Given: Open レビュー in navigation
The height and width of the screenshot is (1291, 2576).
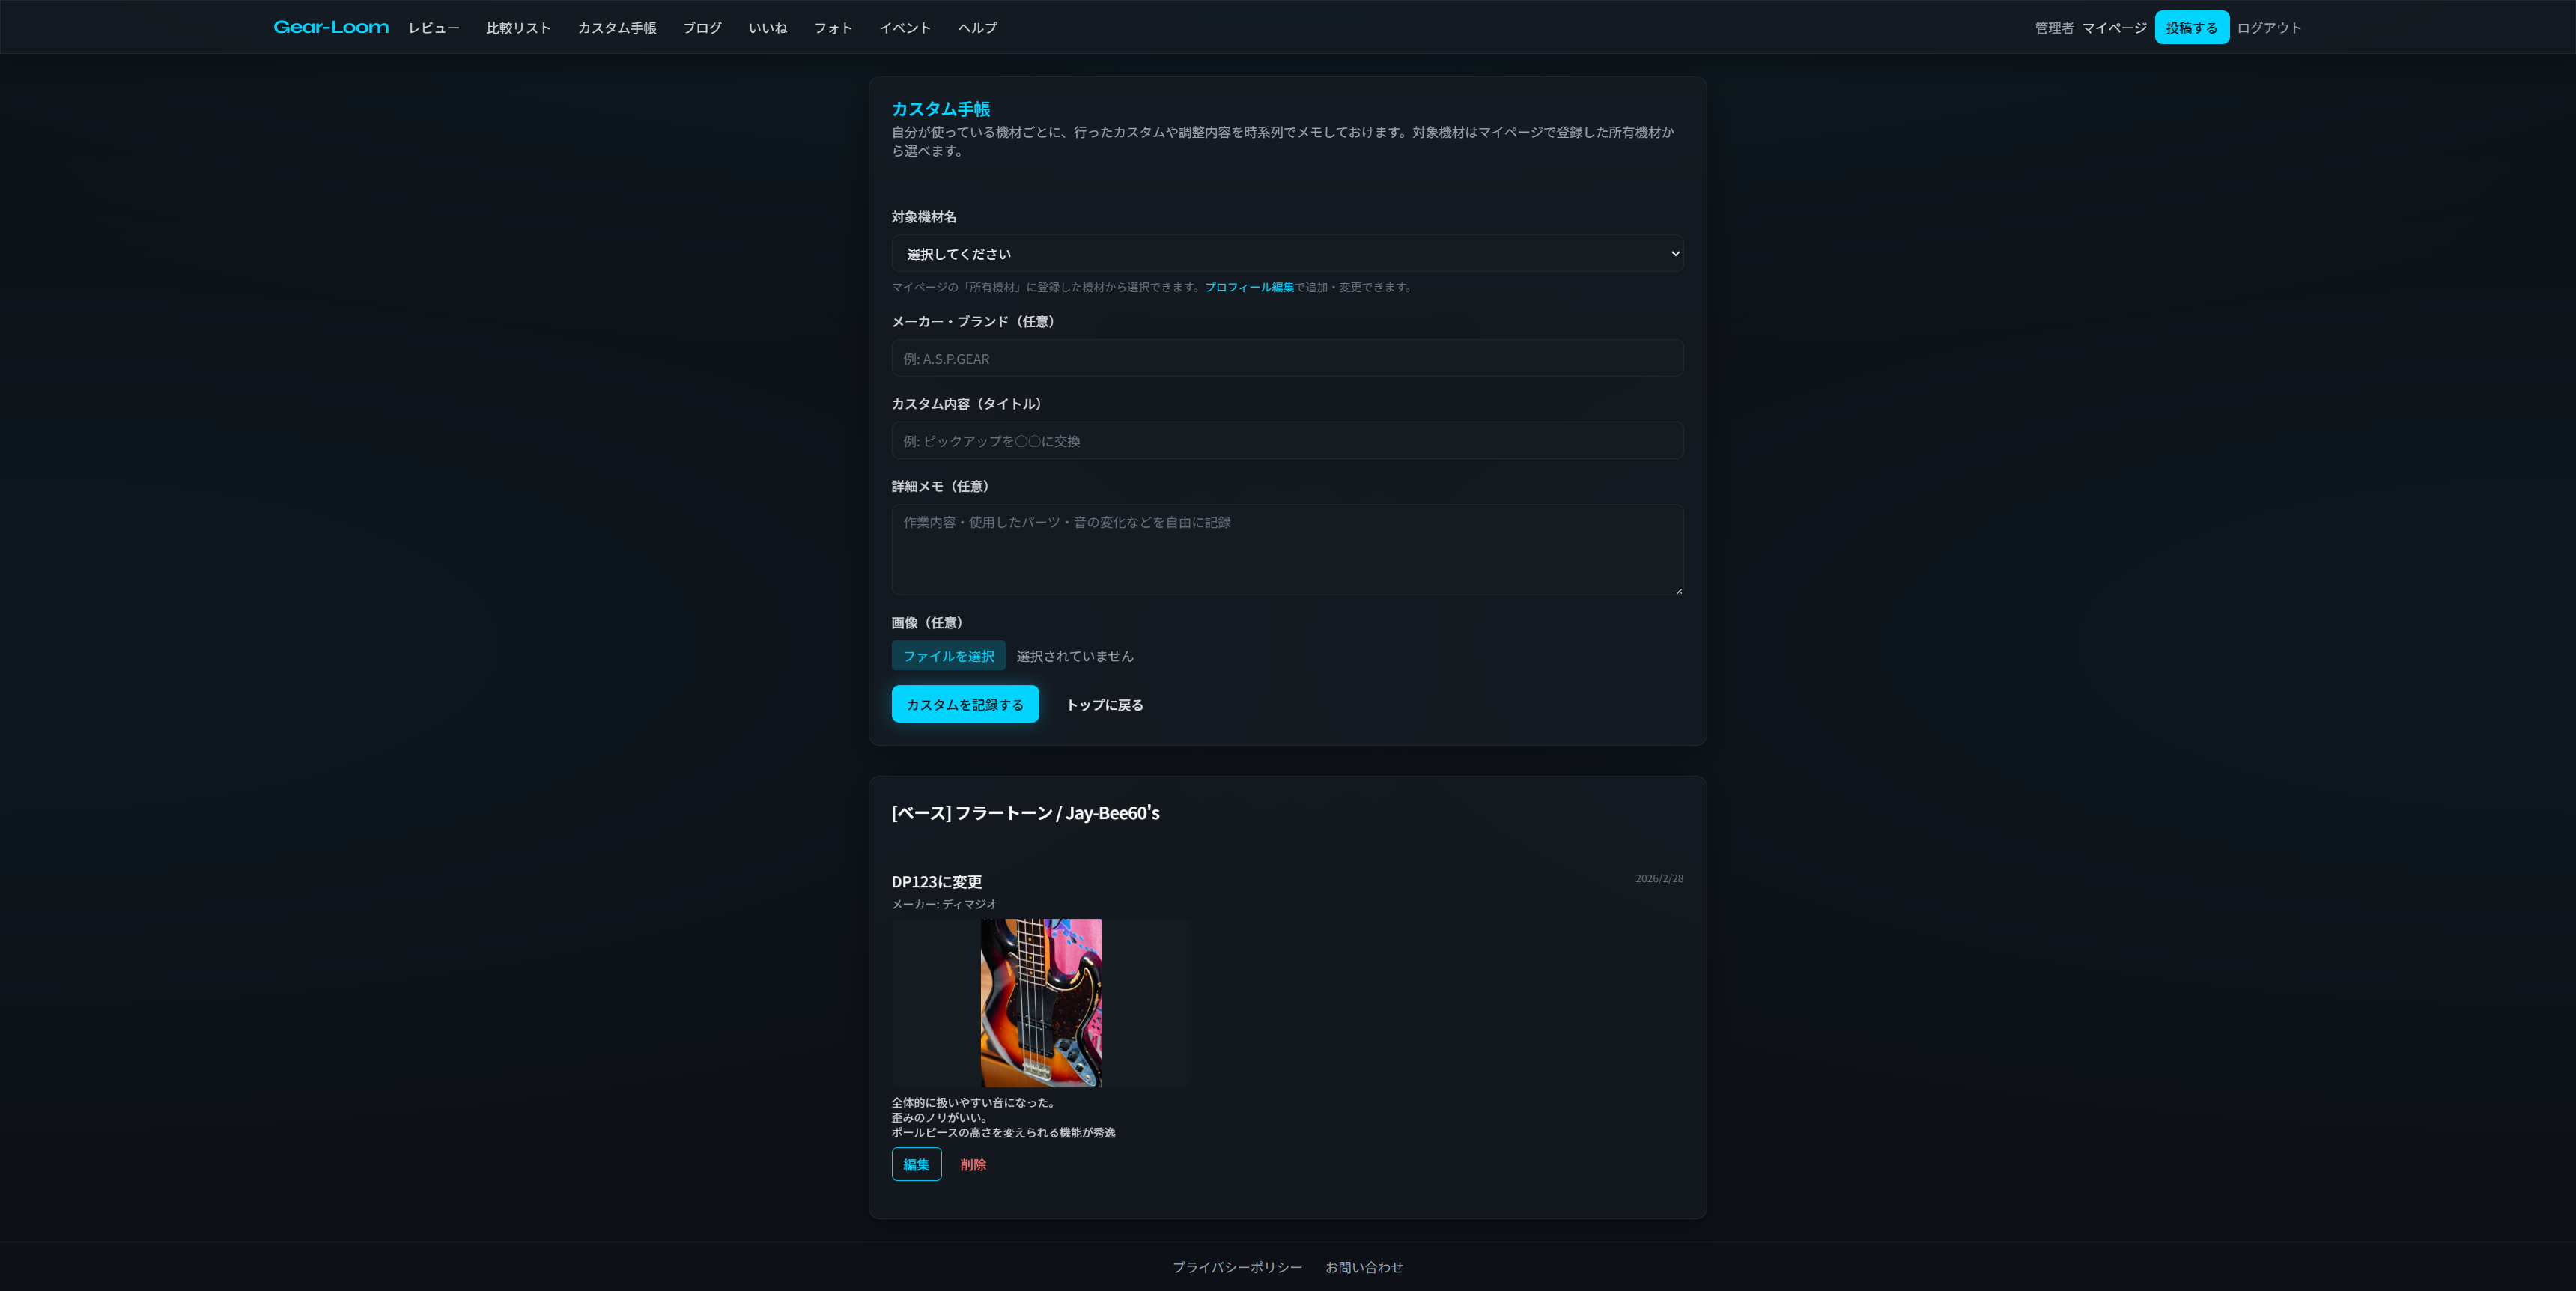Looking at the screenshot, I should point(433,28).
